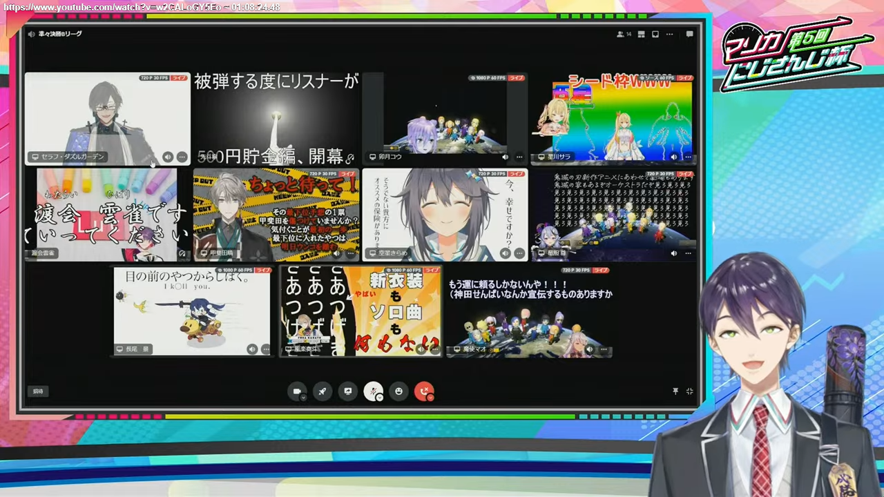Open more options on the 魔使マオ stream
Screen dimensions: 884x497
603,349
